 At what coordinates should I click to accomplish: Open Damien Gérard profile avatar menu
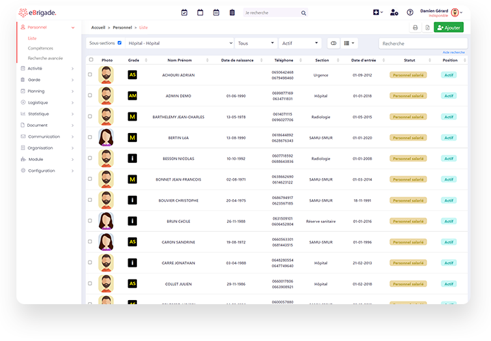456,12
